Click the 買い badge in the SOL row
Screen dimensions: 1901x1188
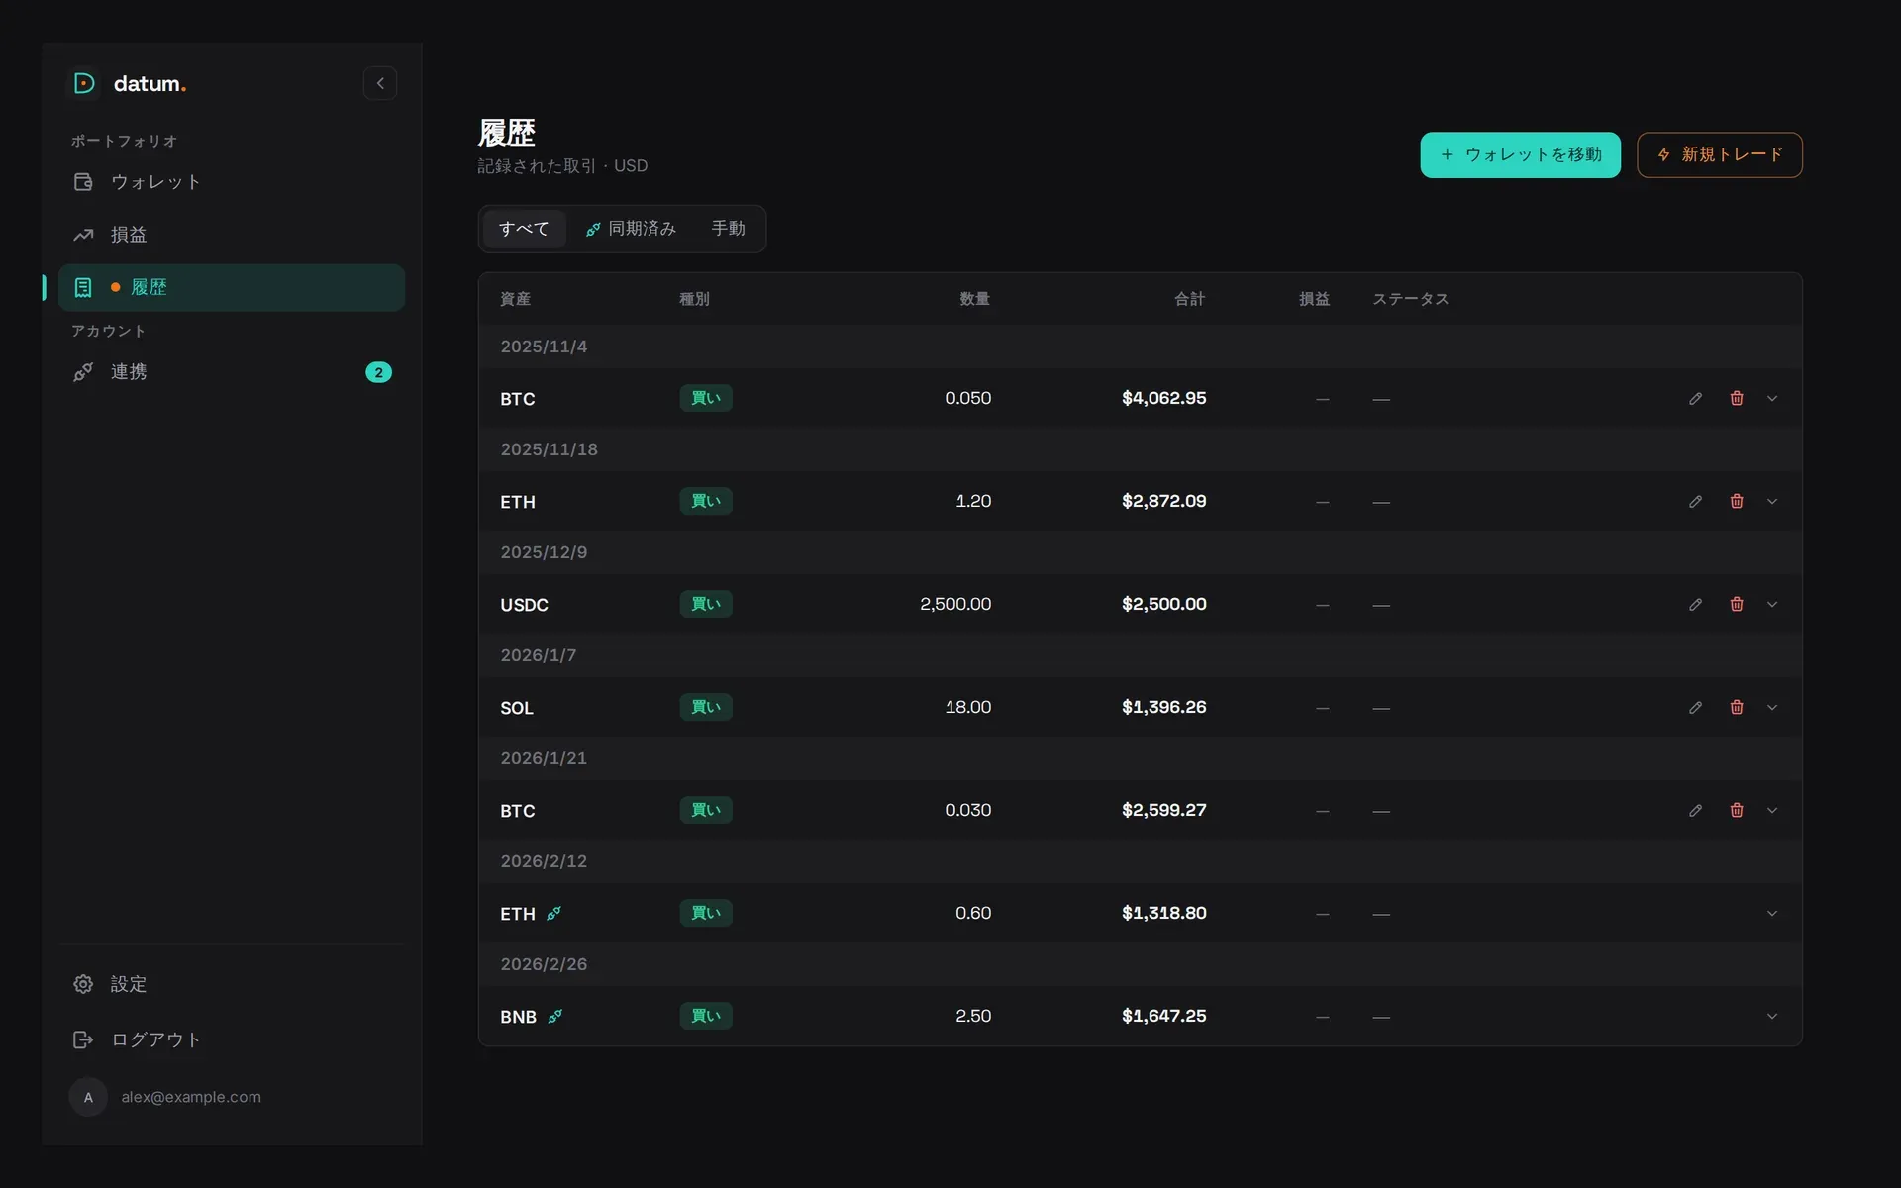point(706,707)
